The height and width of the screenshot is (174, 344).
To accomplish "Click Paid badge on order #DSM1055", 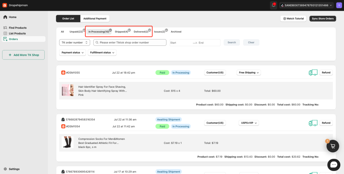I will [x=162, y=73].
